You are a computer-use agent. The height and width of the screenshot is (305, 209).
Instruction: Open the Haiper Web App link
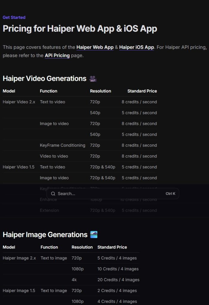95,47
